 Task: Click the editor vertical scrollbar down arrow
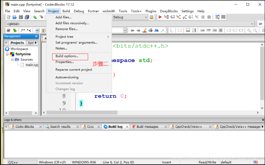262,108
